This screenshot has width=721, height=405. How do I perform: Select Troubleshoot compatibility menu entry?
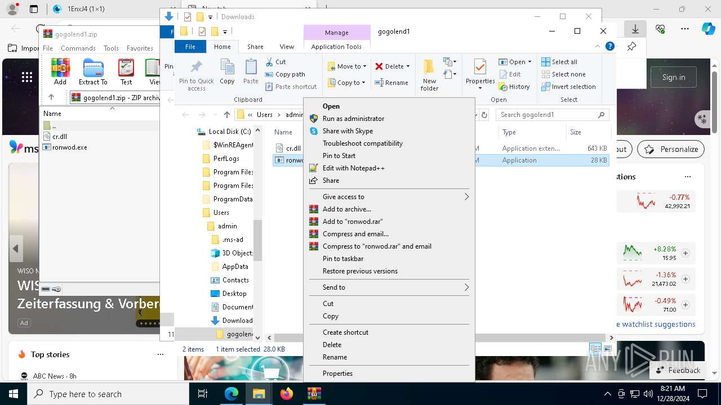(363, 143)
